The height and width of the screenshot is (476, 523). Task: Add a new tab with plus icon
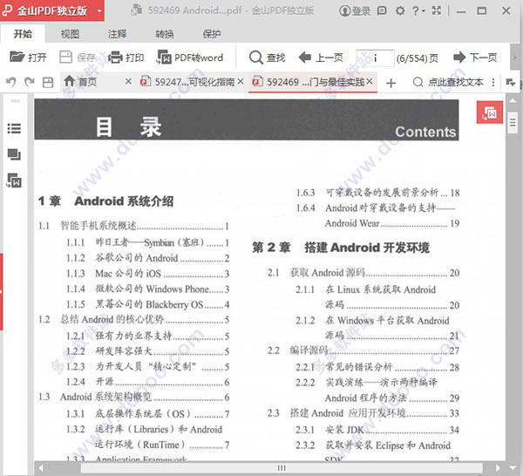click(391, 83)
